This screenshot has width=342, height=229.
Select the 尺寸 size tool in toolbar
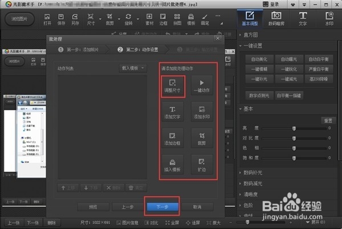point(91,19)
